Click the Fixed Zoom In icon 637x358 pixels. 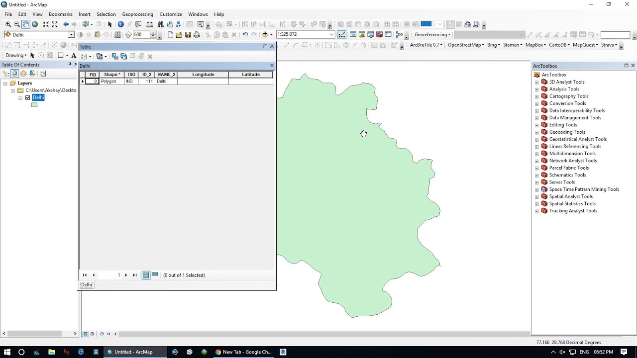(x=46, y=24)
